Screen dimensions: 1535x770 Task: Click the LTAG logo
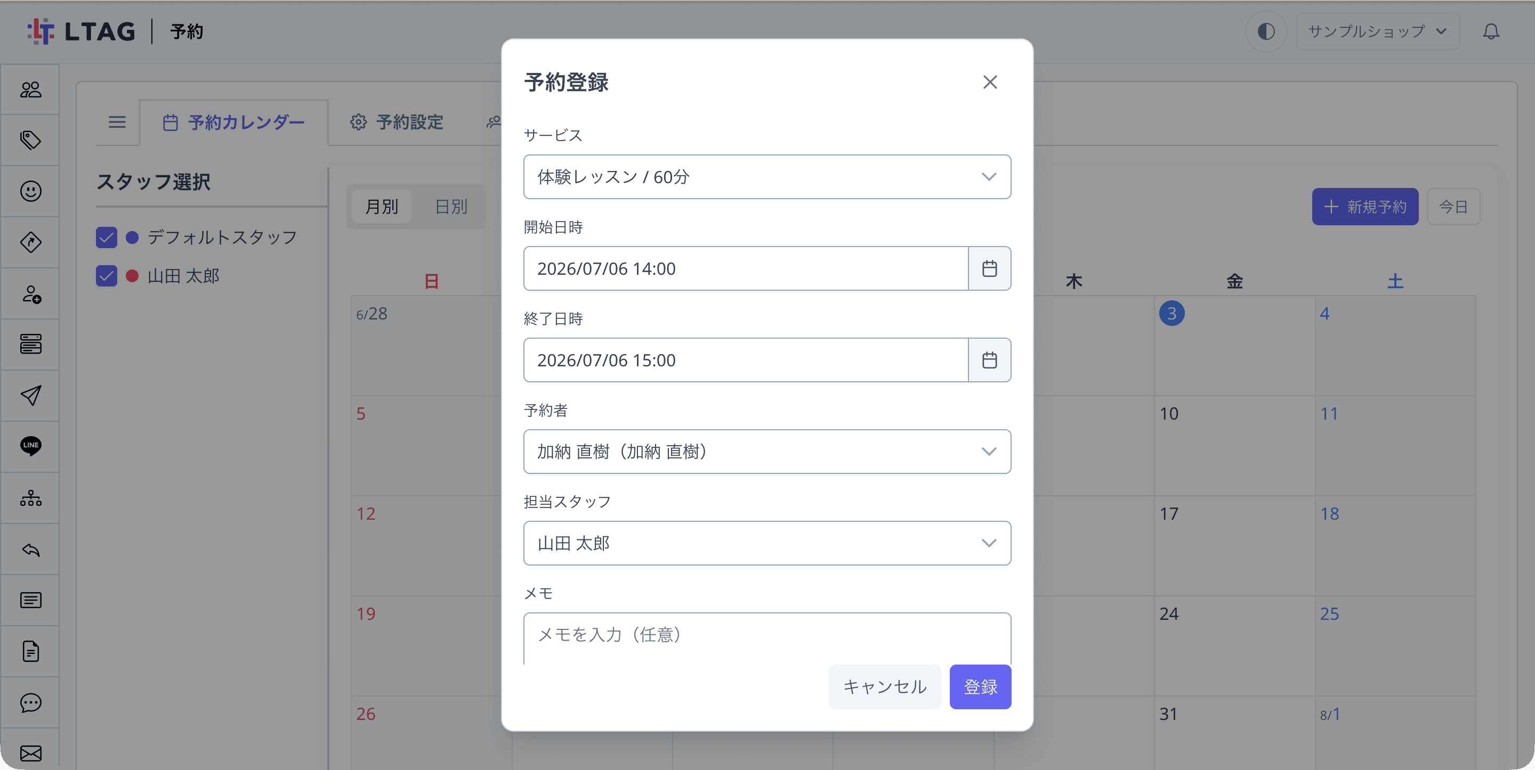(82, 31)
